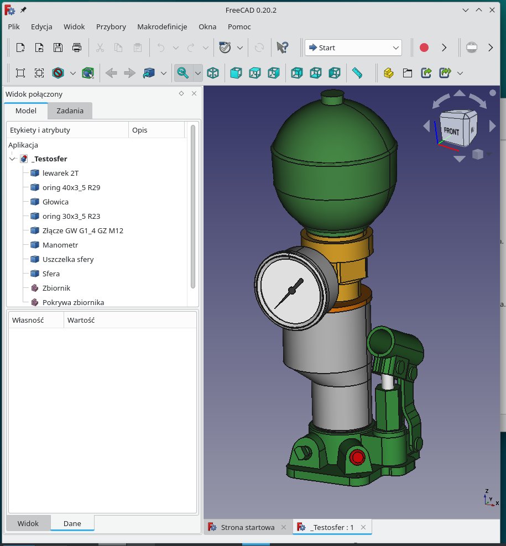This screenshot has width=506, height=546.
Task: Switch to the Zadania tab
Action: [x=70, y=111]
